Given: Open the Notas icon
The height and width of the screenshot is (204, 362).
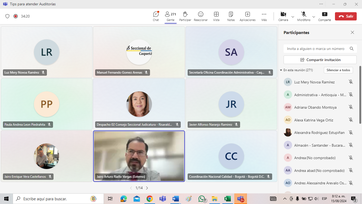Looking at the screenshot, I should pos(231,16).
